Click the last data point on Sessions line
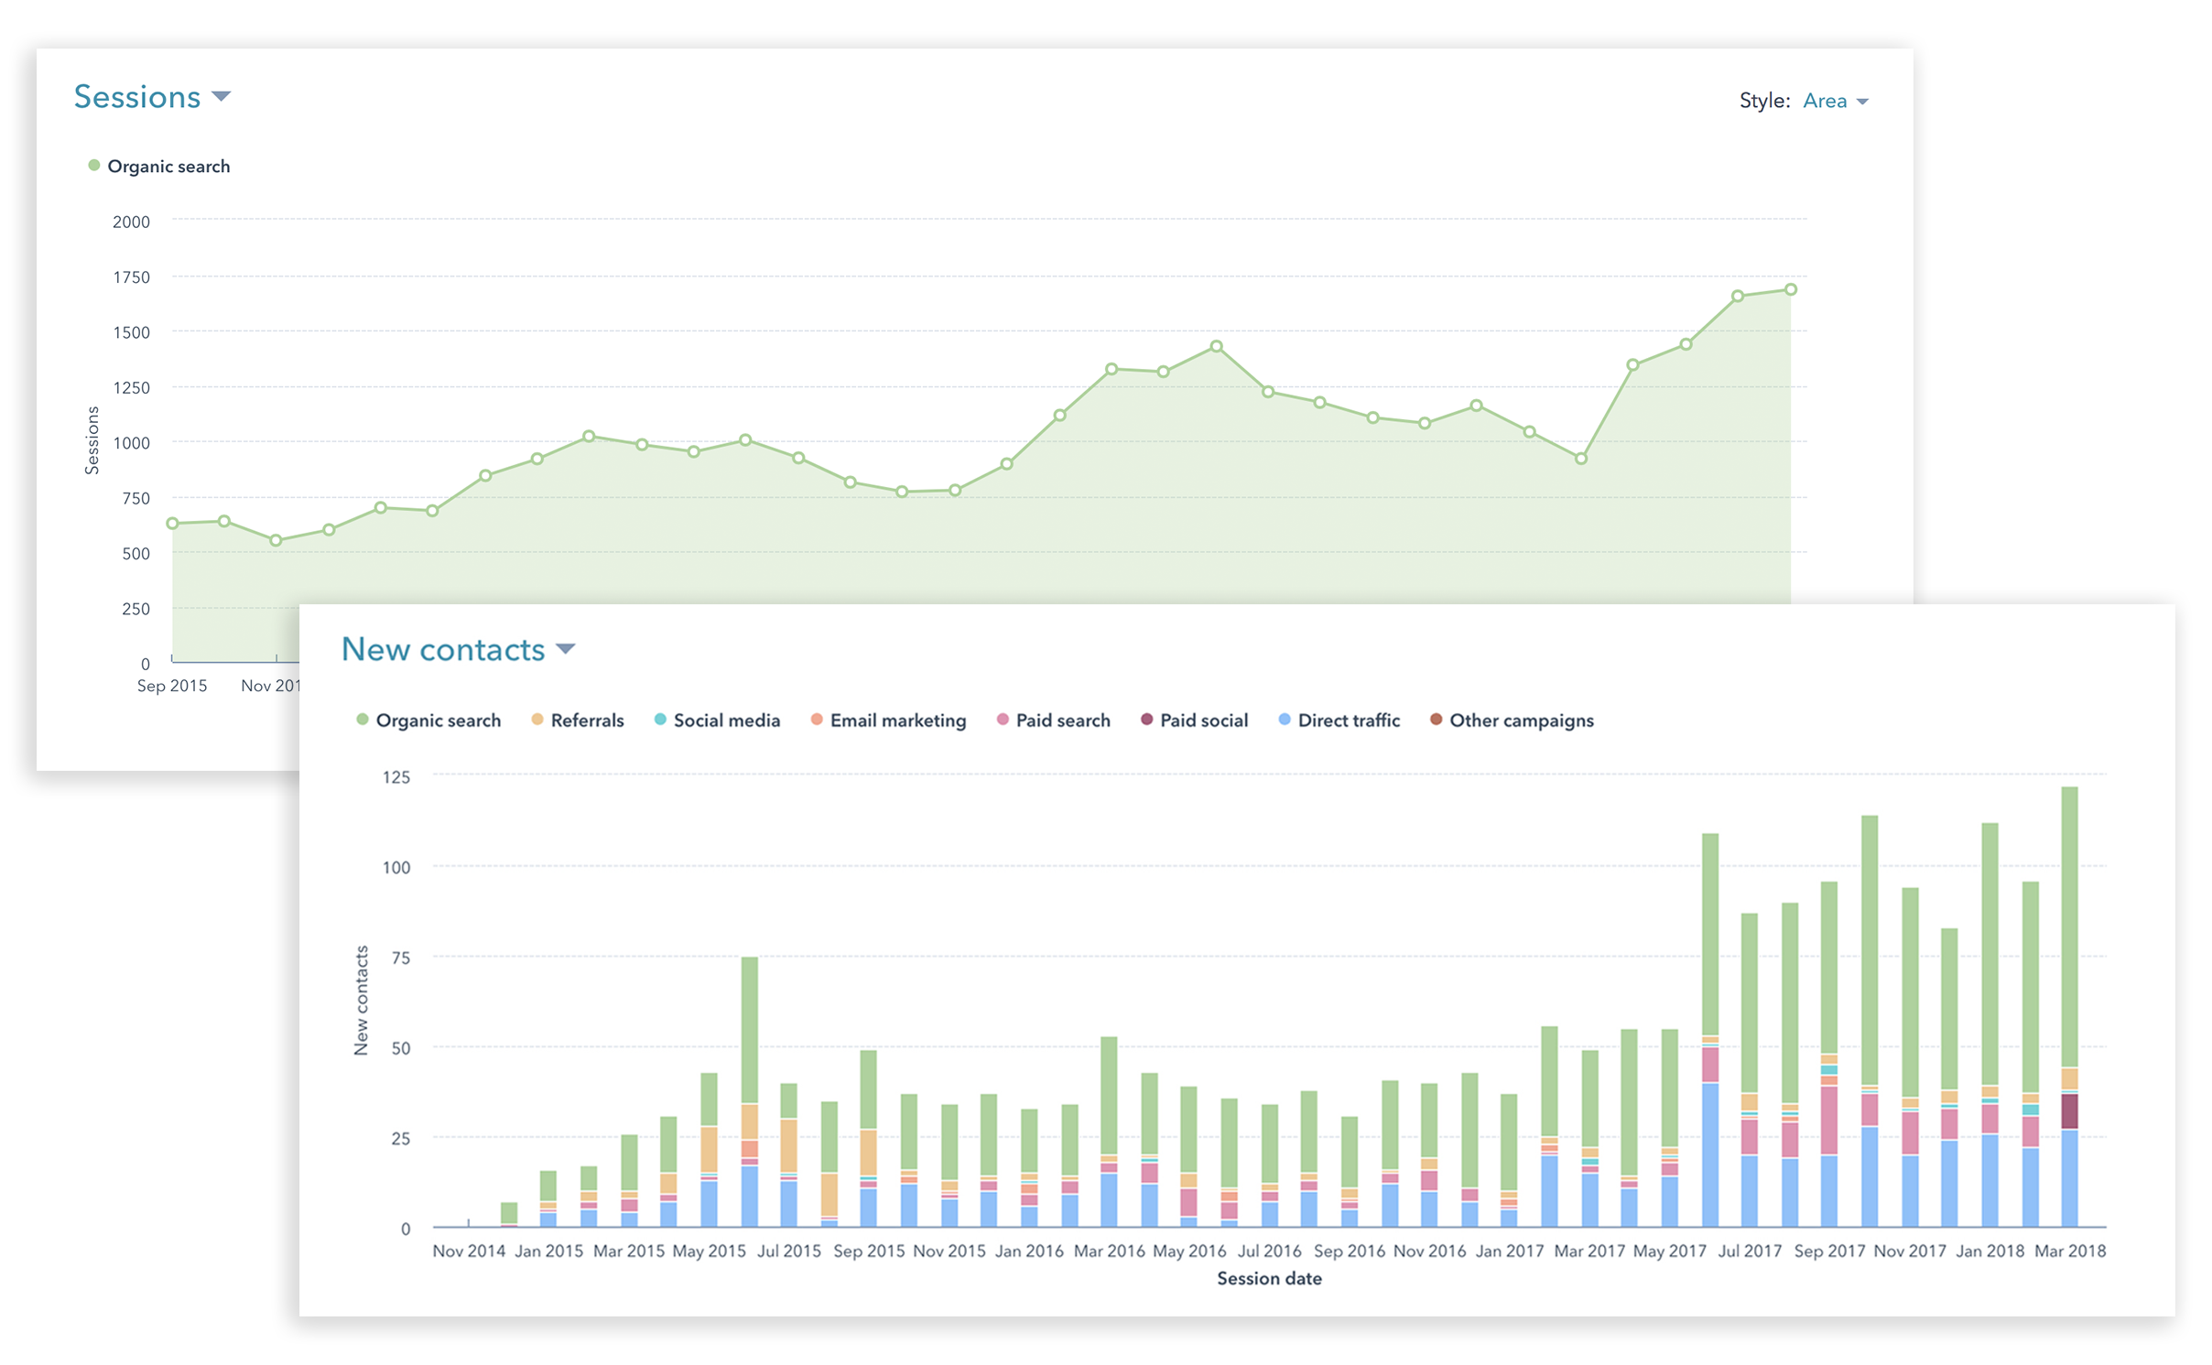Image resolution: width=2212 pixels, height=1365 pixels. click(1790, 289)
